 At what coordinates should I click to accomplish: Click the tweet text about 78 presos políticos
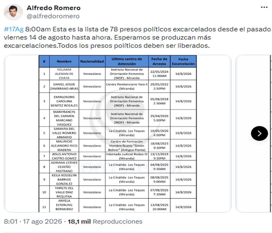pyautogui.click(x=137, y=37)
